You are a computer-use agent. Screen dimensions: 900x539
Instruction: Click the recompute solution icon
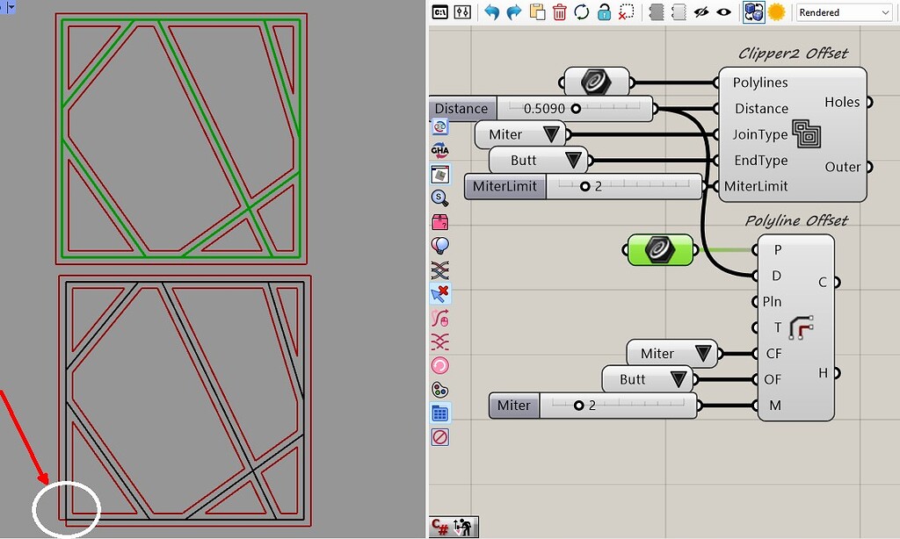point(580,11)
